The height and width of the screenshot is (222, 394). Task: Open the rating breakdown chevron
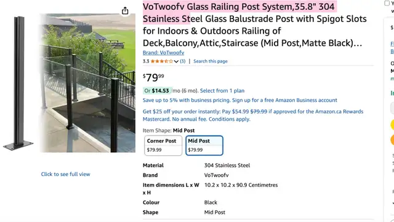(x=176, y=61)
